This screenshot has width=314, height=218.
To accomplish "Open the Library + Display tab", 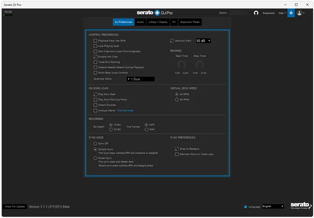I will [158, 22].
